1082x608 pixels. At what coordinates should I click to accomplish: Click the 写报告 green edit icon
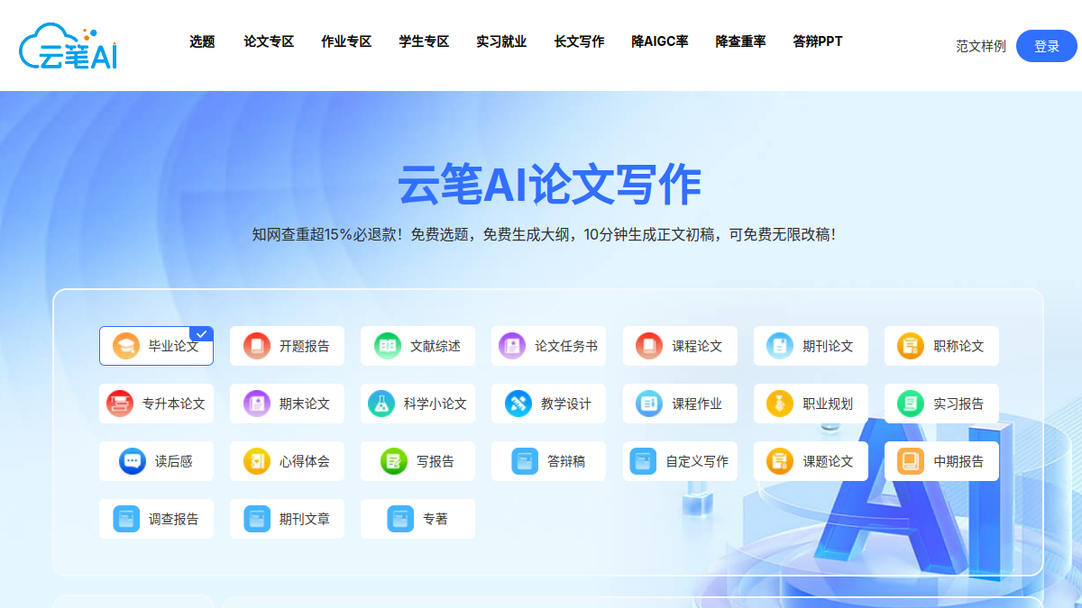click(x=394, y=461)
